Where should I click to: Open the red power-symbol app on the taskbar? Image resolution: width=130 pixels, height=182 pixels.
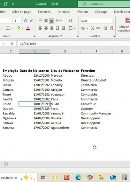pos(67,177)
